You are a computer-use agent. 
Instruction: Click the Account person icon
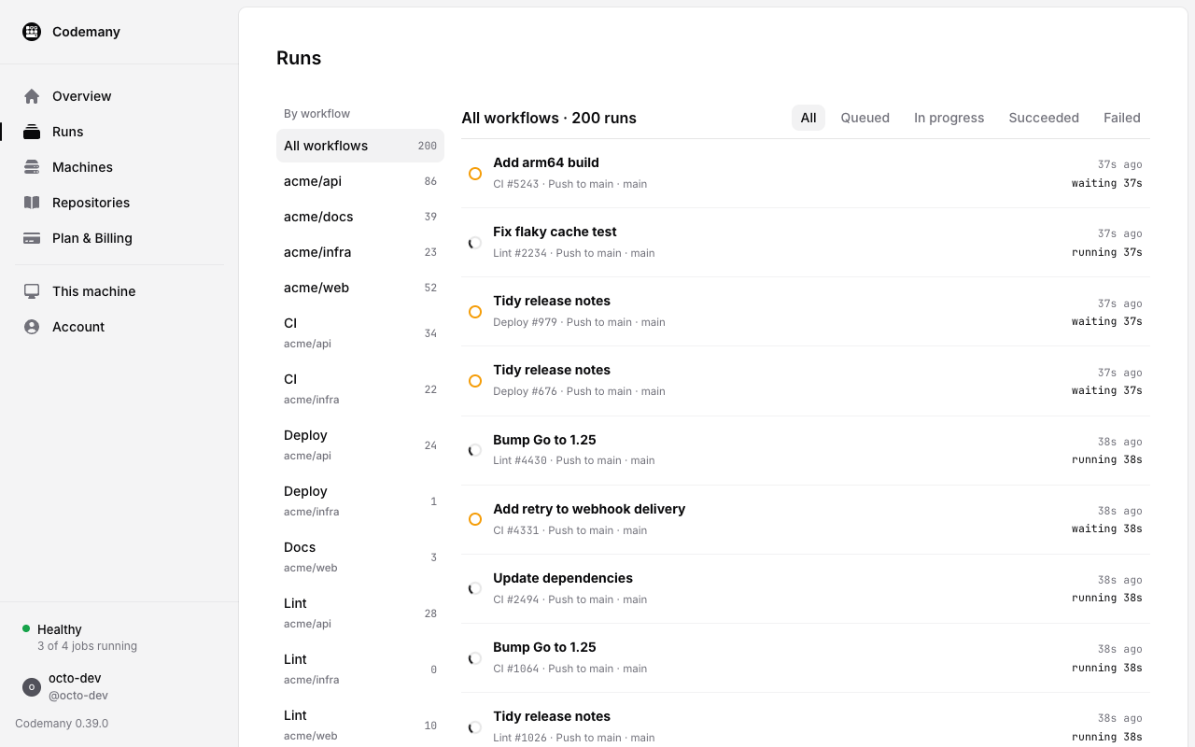click(x=32, y=327)
